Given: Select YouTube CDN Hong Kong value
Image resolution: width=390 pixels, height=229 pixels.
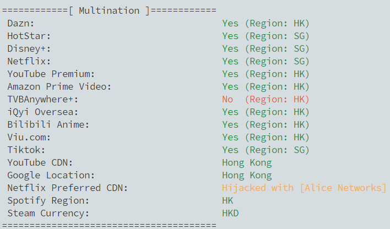Looking at the screenshot, I should [x=247, y=163].
